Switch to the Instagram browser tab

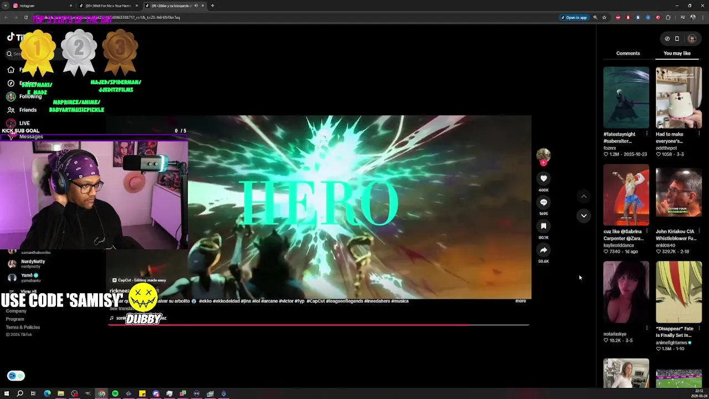pos(43,6)
